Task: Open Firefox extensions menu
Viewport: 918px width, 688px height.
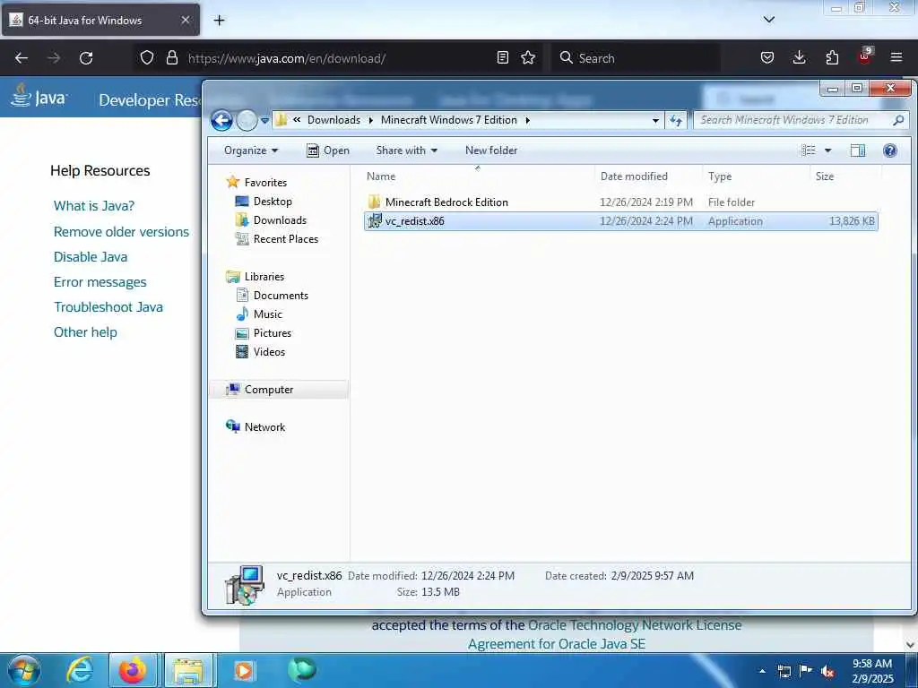Action: [832, 57]
